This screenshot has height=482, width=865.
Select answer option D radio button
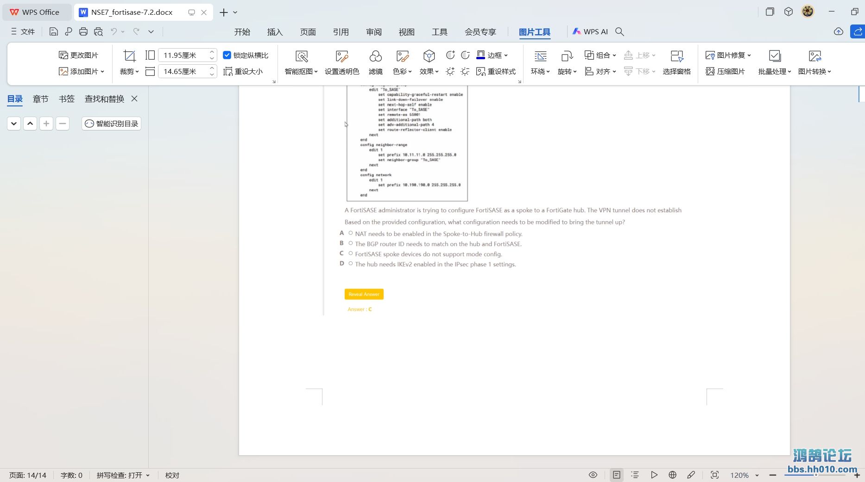(x=351, y=264)
